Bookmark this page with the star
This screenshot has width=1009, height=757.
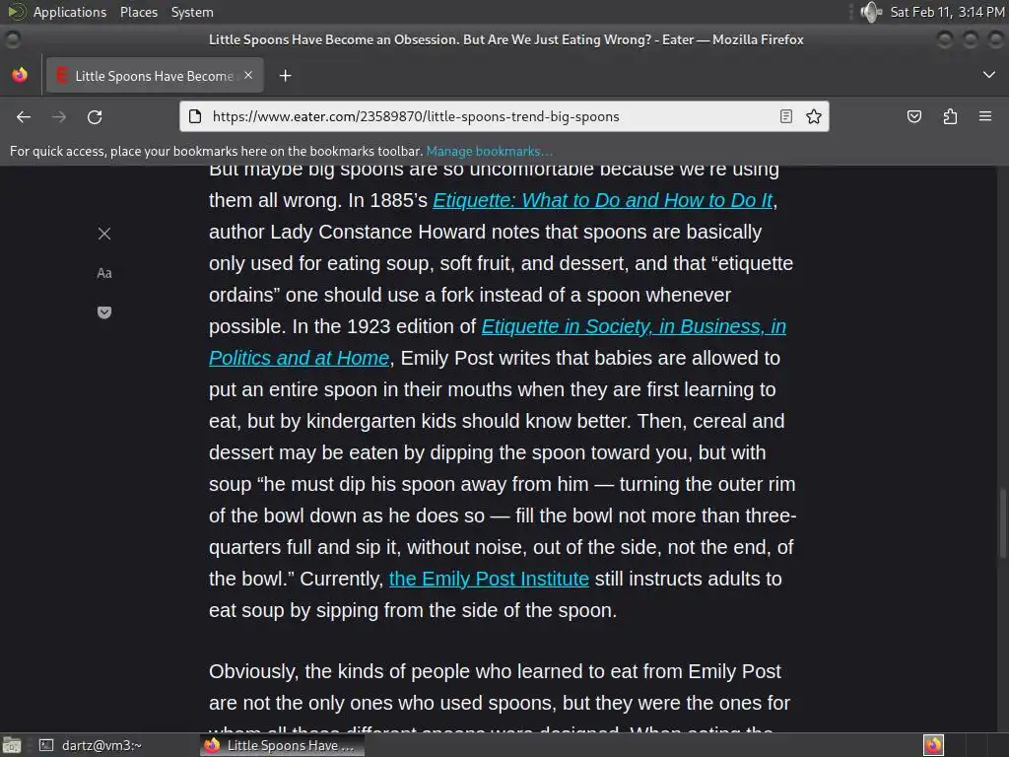tap(813, 116)
